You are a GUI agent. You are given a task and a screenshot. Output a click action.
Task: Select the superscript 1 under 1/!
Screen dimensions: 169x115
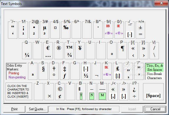(23, 34)
